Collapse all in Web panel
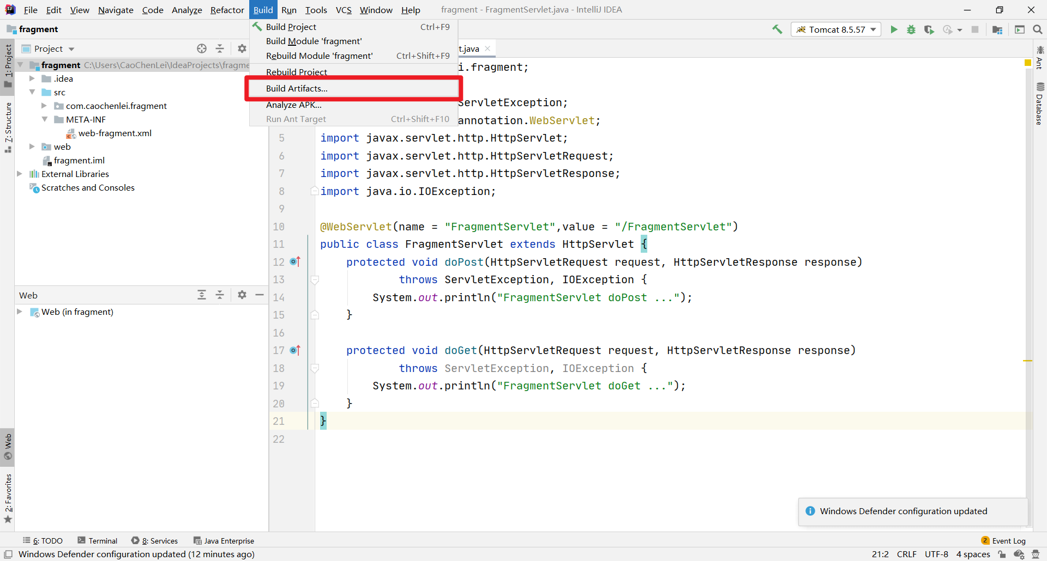The height and width of the screenshot is (561, 1047). coord(220,295)
